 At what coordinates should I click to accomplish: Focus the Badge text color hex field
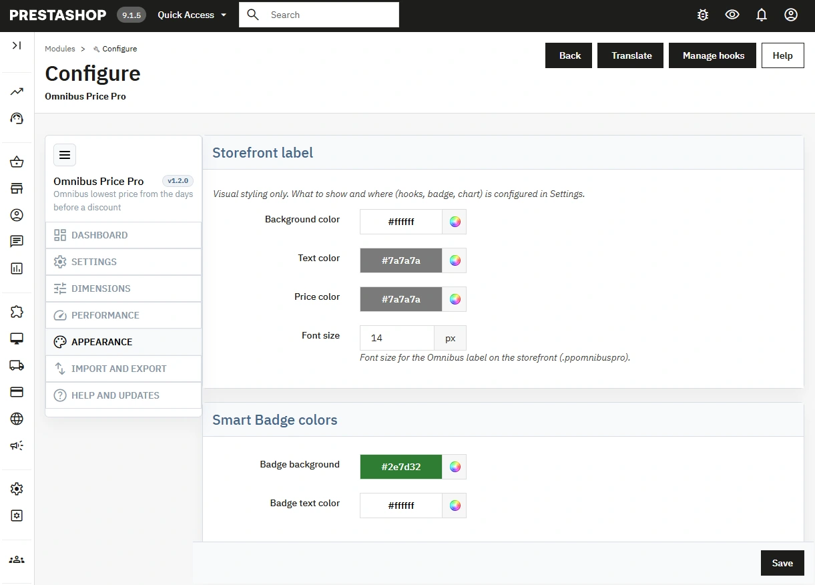coord(401,506)
